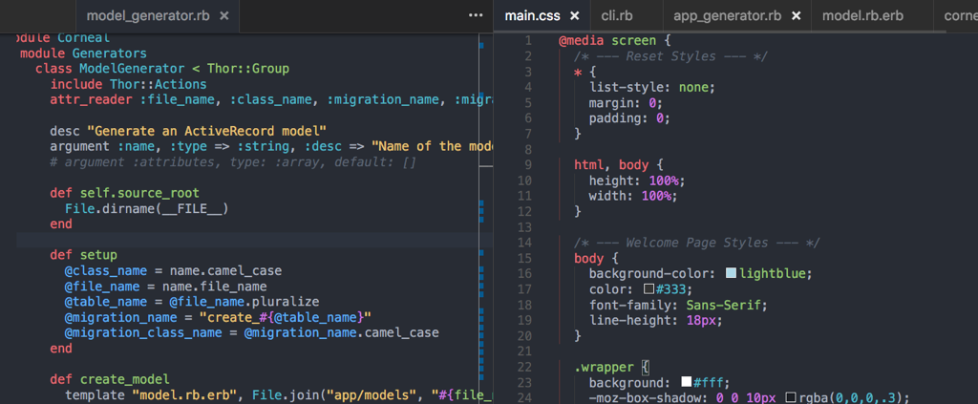The image size is (978, 404).
Task: Open the model.rb.erb tab
Action: [x=862, y=16]
